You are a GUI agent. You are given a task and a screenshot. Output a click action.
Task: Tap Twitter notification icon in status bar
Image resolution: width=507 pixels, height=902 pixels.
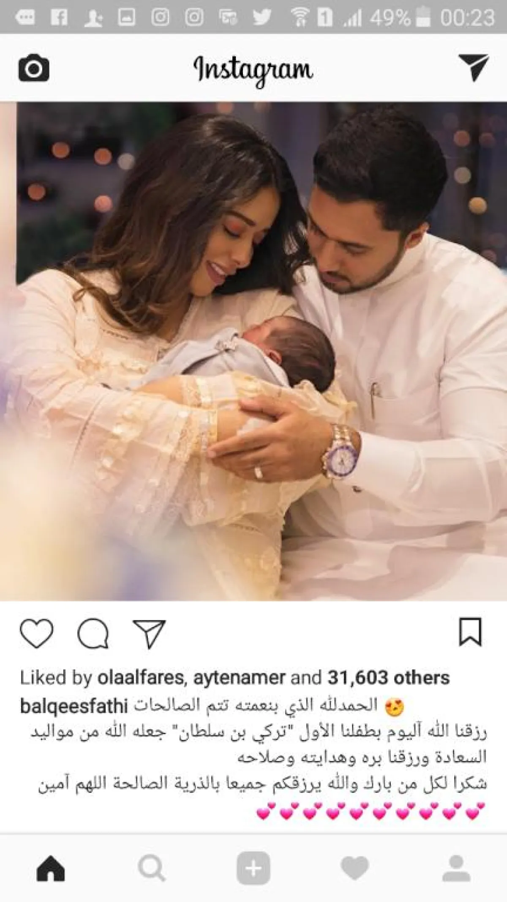coord(262,17)
